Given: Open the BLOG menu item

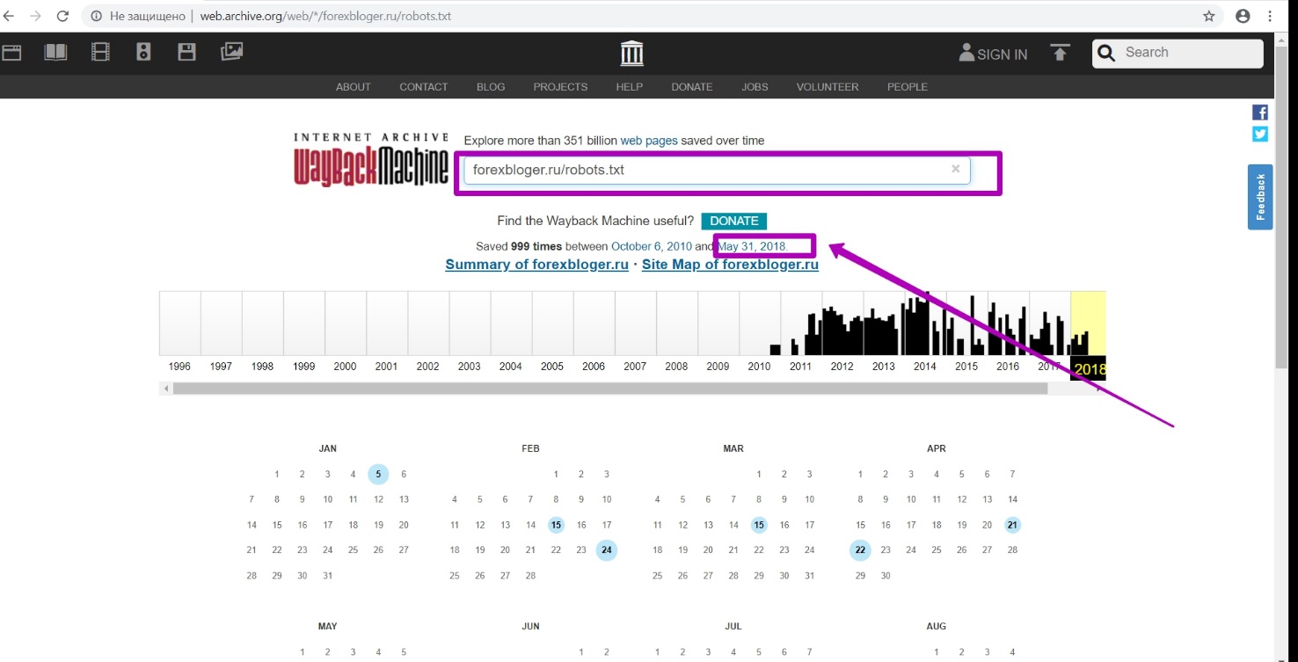Looking at the screenshot, I should [491, 87].
